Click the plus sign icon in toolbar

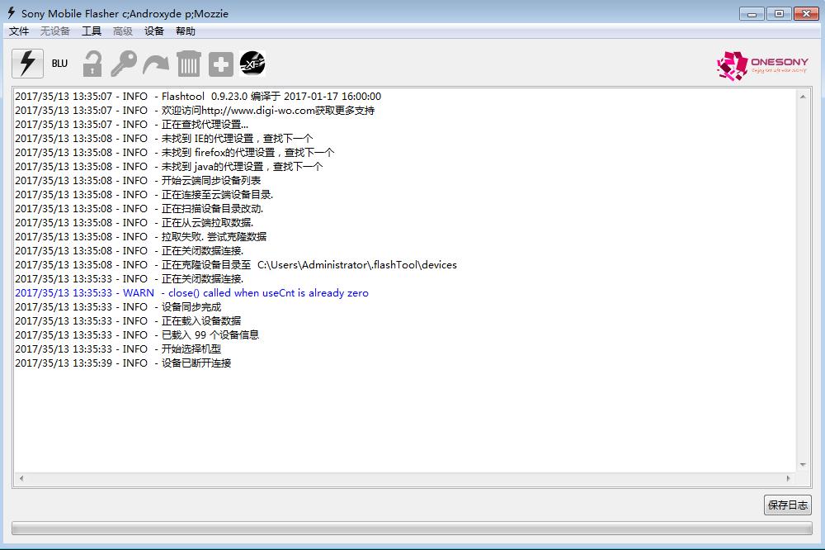221,64
